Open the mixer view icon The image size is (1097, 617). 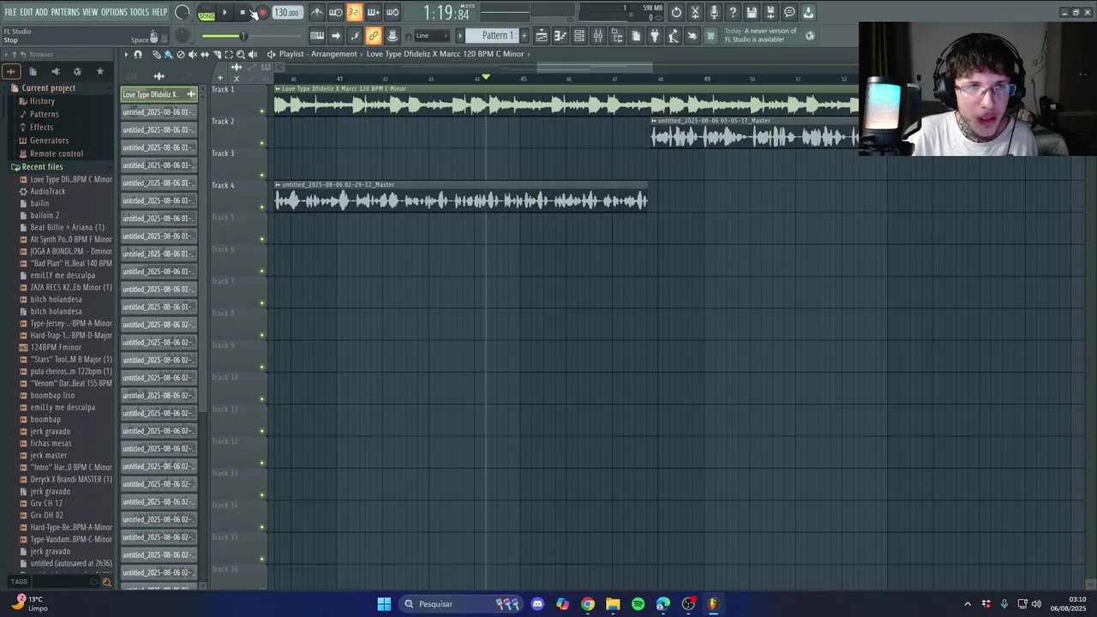[x=598, y=35]
